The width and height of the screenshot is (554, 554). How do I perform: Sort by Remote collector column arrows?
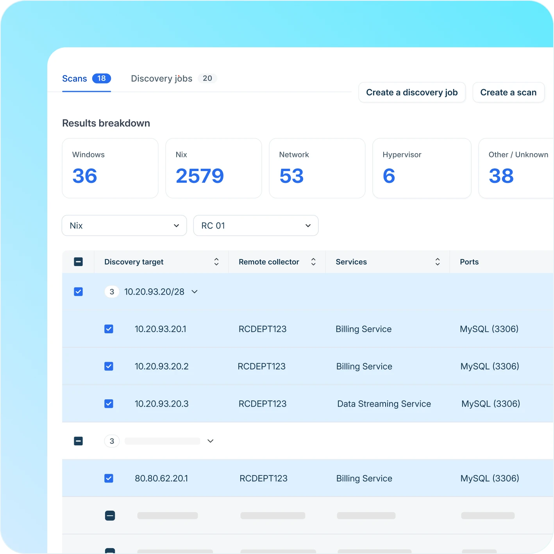click(313, 262)
